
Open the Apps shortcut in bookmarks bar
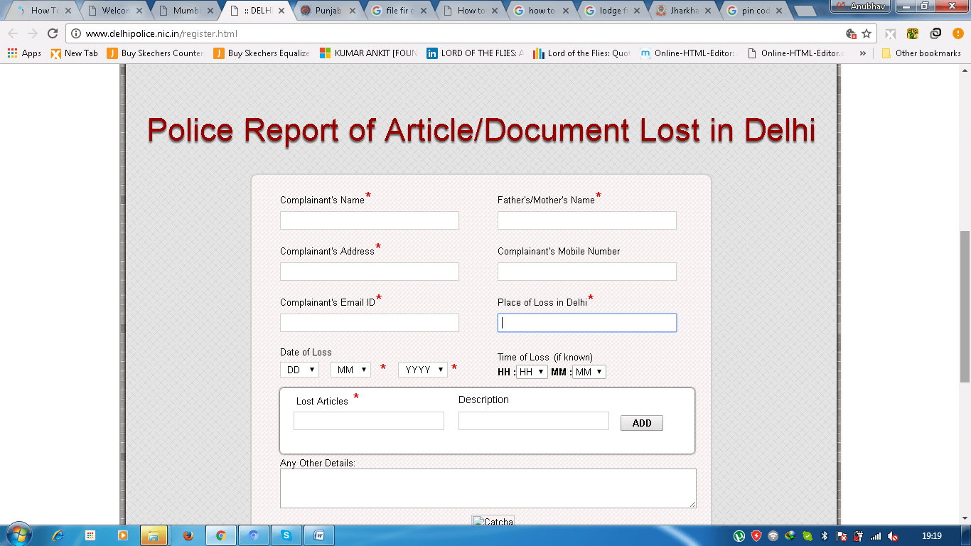(x=24, y=53)
